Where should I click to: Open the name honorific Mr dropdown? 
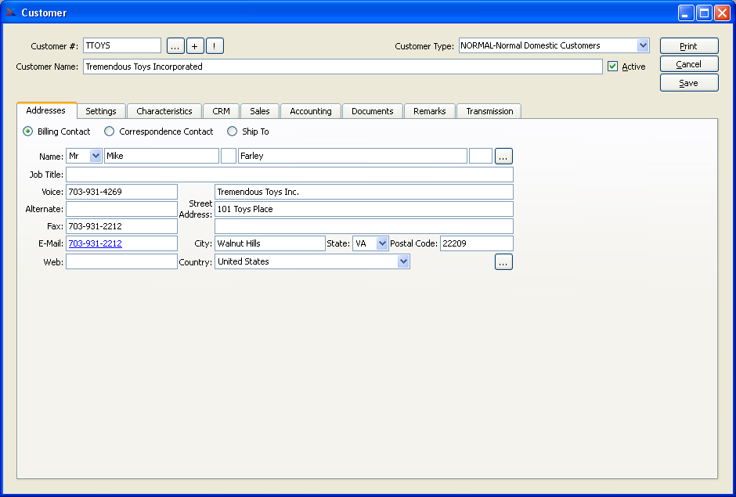point(96,156)
